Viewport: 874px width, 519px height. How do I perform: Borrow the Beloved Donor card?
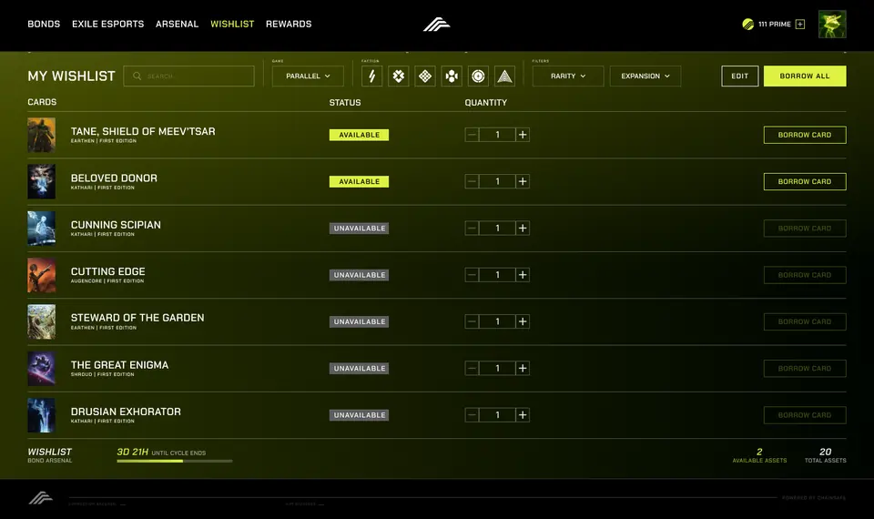[x=804, y=181]
